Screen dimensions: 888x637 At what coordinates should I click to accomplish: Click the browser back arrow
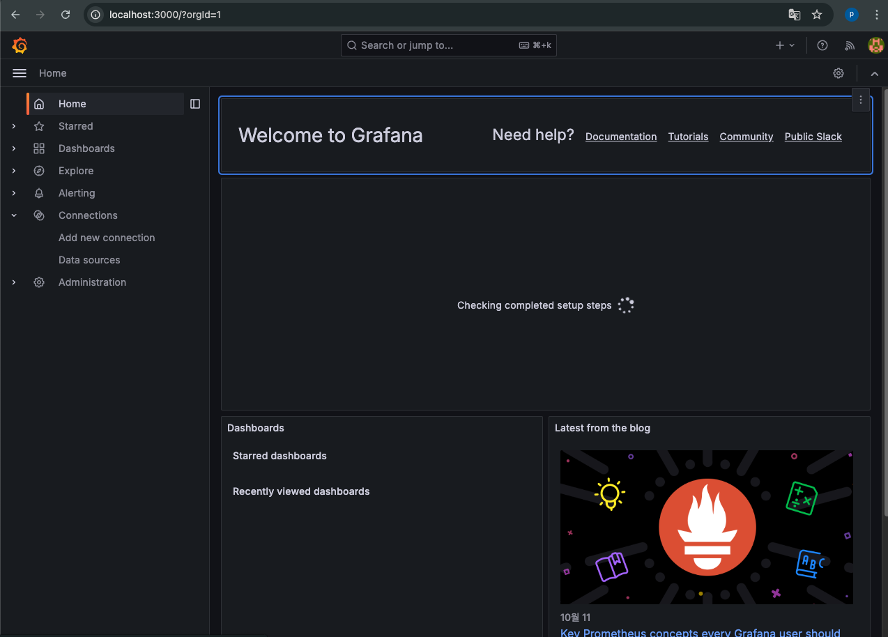pyautogui.click(x=15, y=14)
